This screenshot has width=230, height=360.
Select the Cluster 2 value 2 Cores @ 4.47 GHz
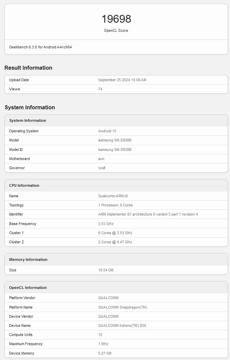(115, 242)
